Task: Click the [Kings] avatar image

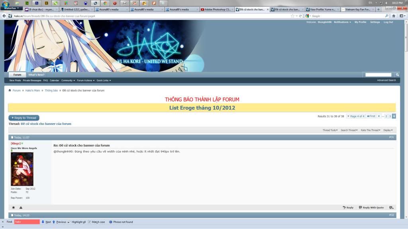Action: point(22,169)
